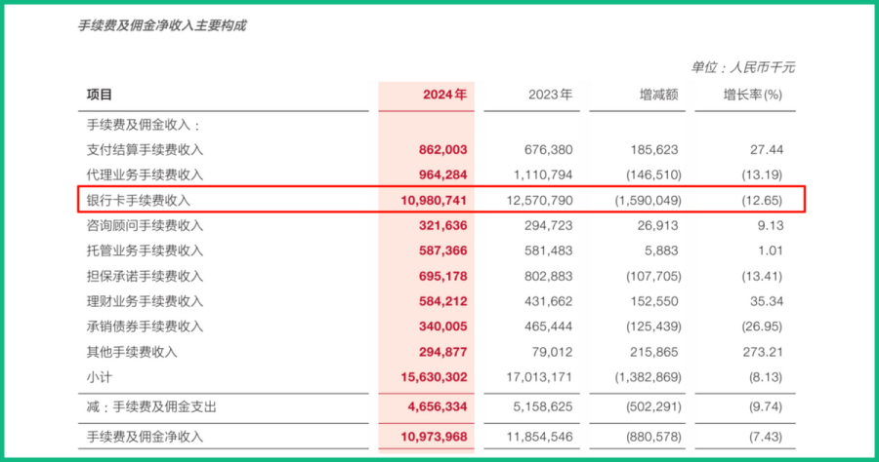Screen dimensions: 879x462
Task: Click the 增减额 column header
Action: pyautogui.click(x=658, y=95)
